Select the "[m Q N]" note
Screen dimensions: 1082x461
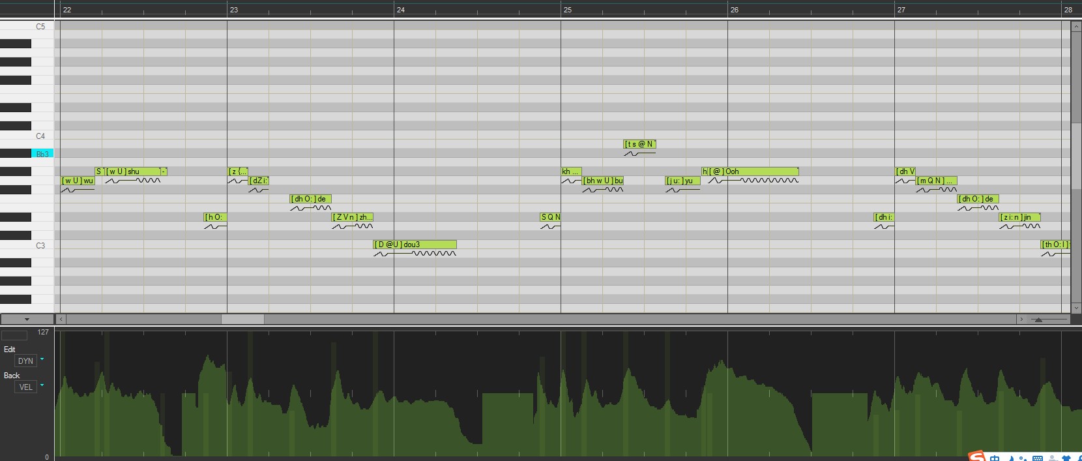pyautogui.click(x=937, y=181)
